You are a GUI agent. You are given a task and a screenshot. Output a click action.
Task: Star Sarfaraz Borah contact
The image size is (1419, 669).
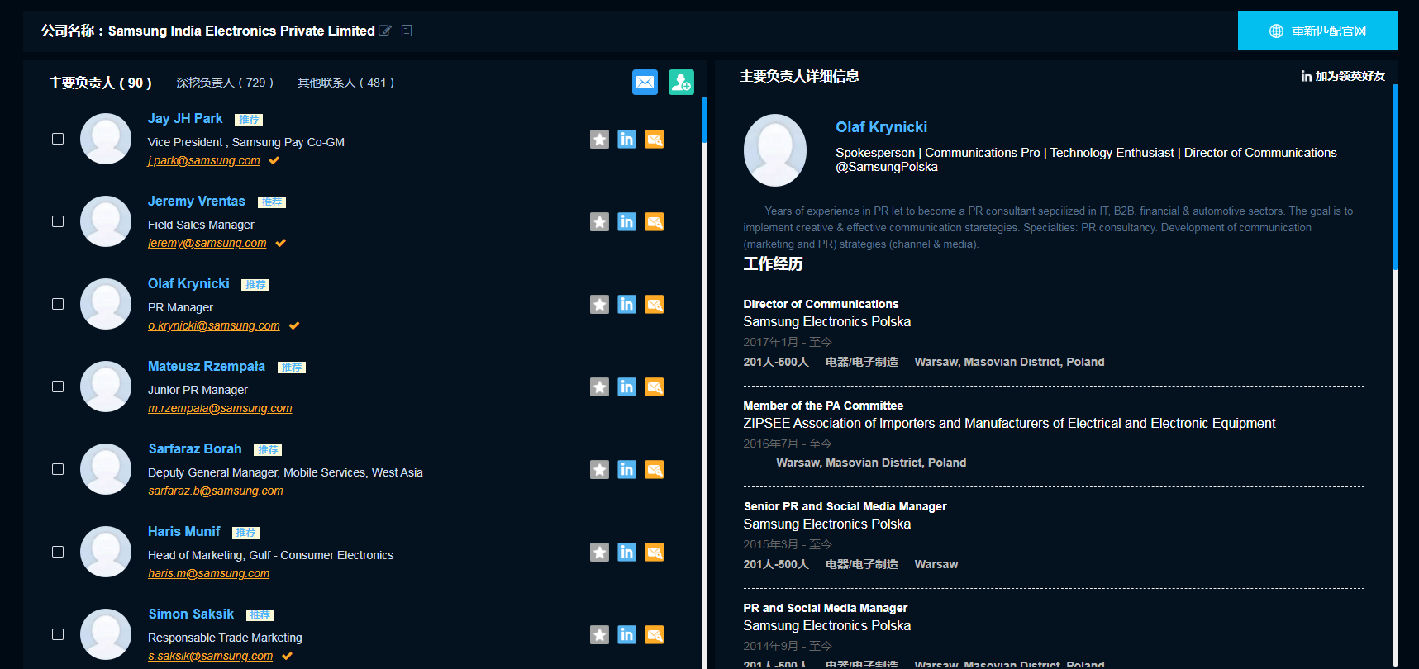(600, 470)
